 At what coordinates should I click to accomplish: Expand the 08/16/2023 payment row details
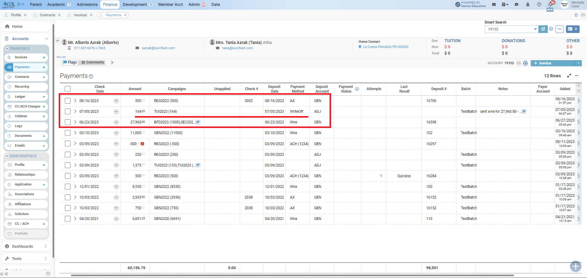coord(75,101)
